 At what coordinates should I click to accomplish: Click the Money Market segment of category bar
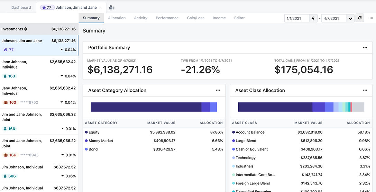[205, 107]
